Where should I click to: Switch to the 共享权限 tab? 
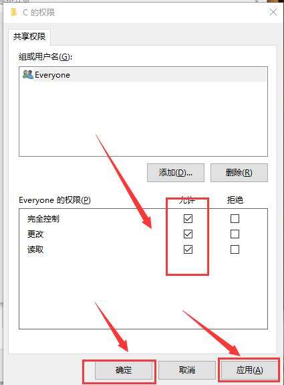[x=29, y=37]
